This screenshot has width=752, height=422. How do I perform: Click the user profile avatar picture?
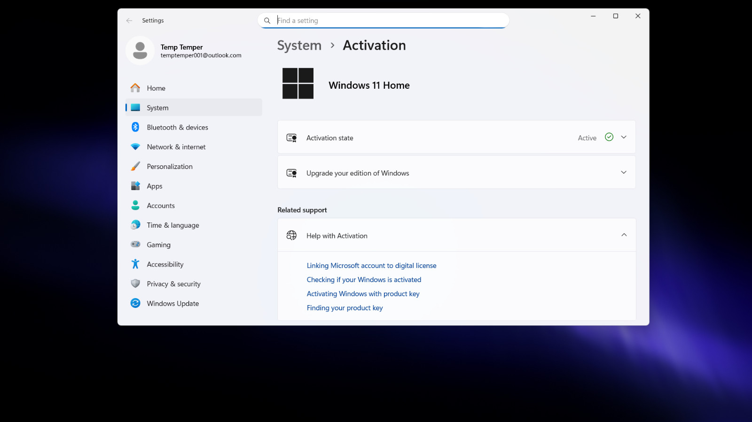tap(140, 50)
